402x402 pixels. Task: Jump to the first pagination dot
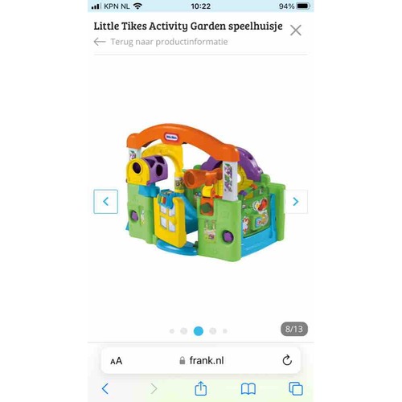tap(172, 331)
